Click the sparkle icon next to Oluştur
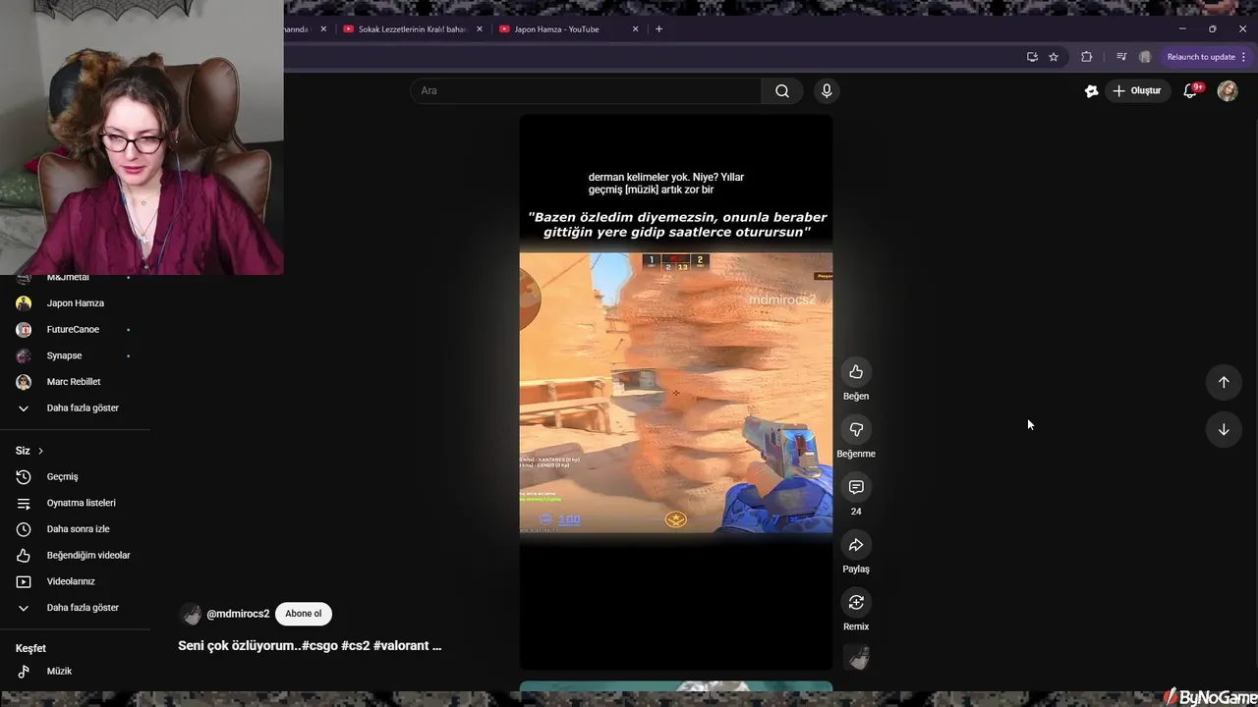 [1091, 90]
